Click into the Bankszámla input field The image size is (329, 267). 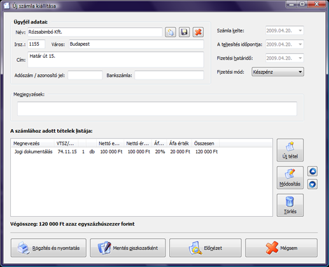coord(169,75)
